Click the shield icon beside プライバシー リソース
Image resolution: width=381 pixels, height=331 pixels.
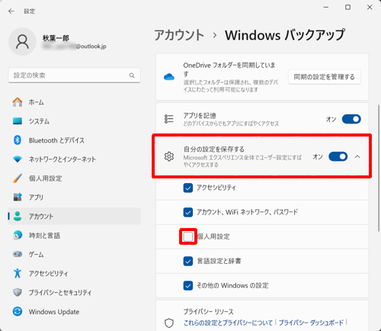coord(169,323)
